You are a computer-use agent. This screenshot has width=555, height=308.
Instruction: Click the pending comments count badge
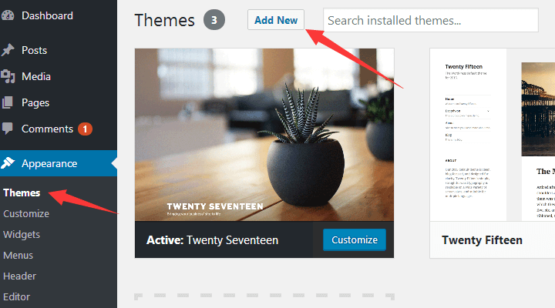point(85,129)
